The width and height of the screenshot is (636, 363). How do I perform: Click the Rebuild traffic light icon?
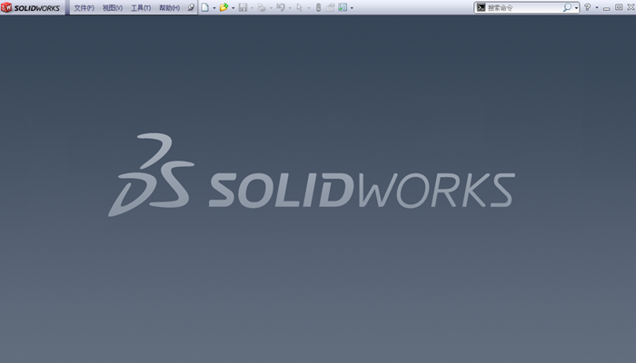(x=318, y=7)
